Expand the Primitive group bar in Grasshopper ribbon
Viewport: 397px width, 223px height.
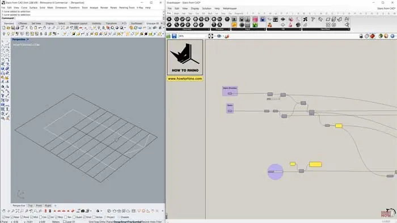(x=220, y=29)
